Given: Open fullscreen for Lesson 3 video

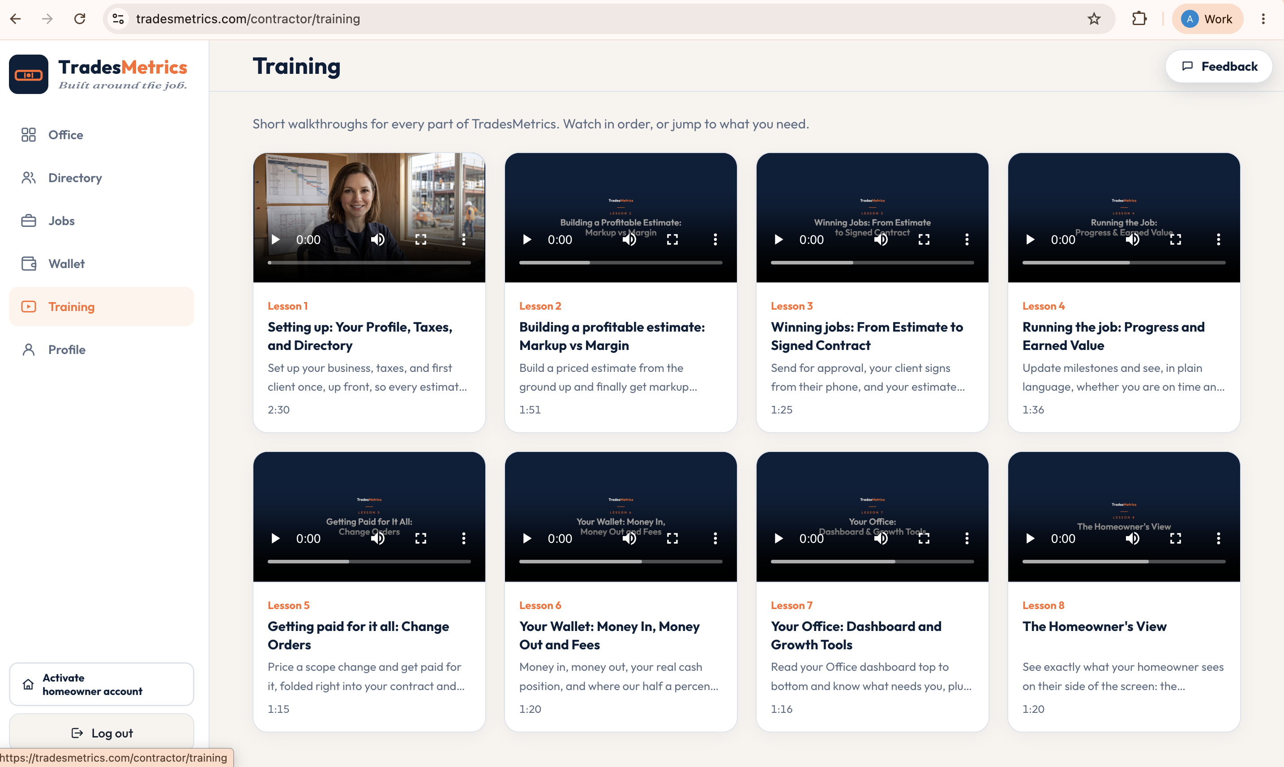Looking at the screenshot, I should click(x=924, y=239).
